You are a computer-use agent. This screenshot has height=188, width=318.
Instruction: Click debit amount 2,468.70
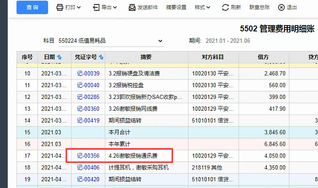(x=275, y=73)
